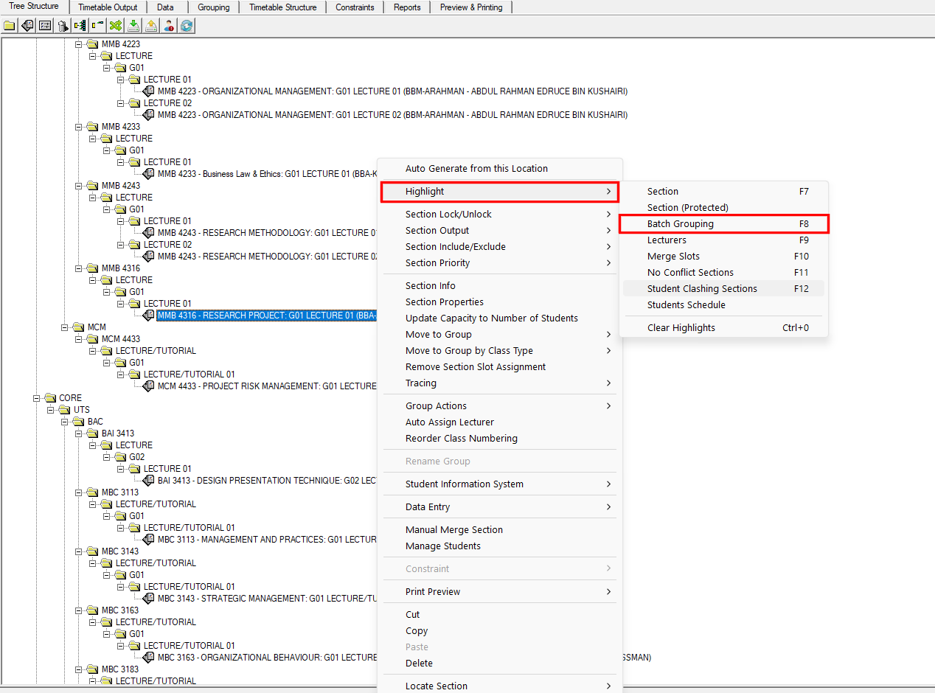Collapse the BAI 3413 tree node
The width and height of the screenshot is (935, 693).
point(79,433)
